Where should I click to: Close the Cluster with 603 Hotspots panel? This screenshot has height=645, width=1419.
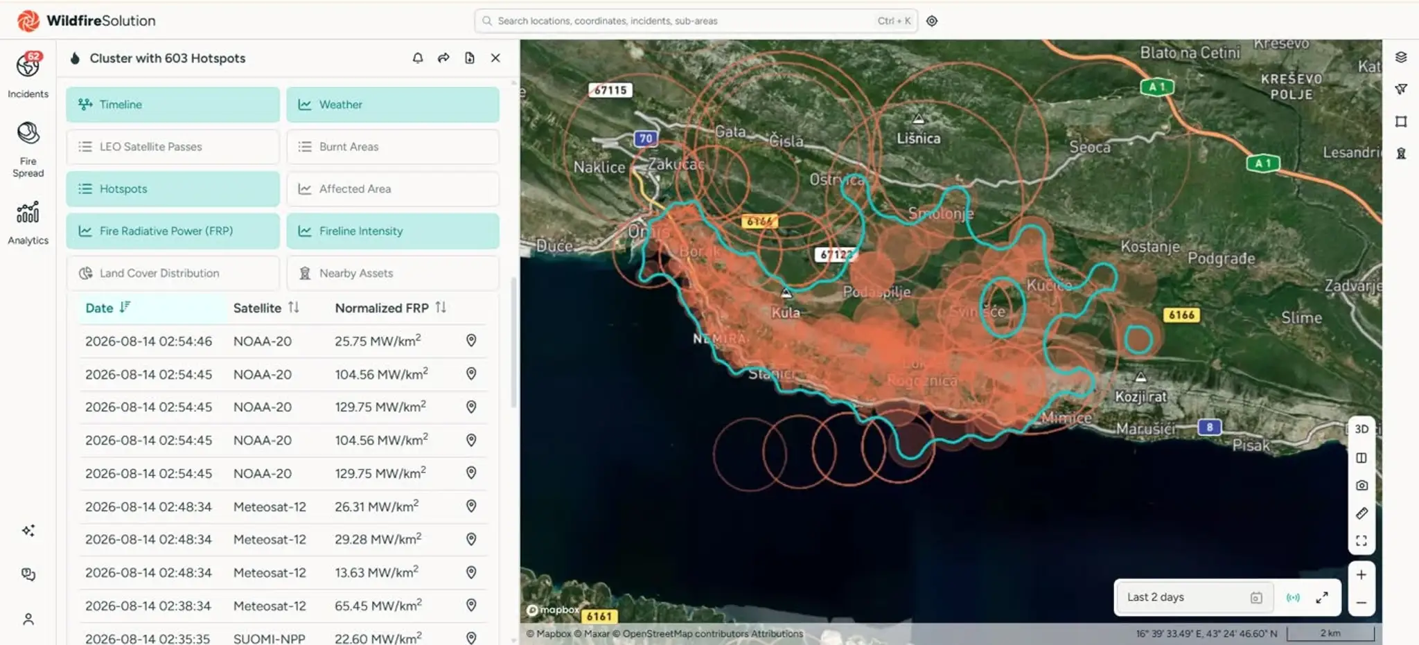point(495,58)
